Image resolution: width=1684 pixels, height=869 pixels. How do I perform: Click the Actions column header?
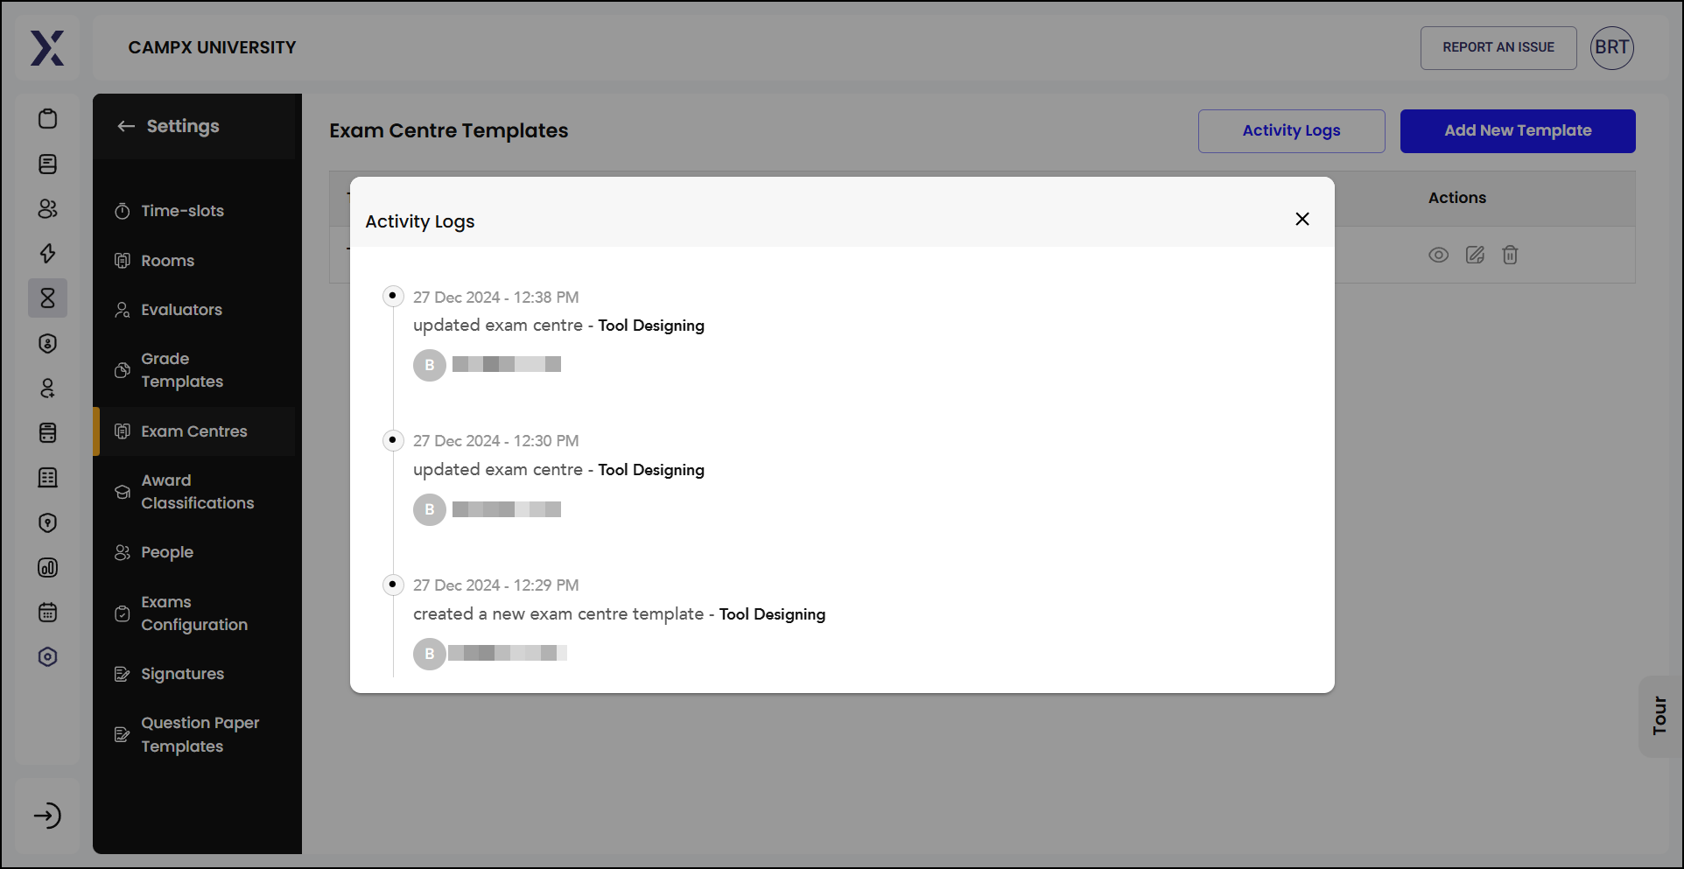1456,198
